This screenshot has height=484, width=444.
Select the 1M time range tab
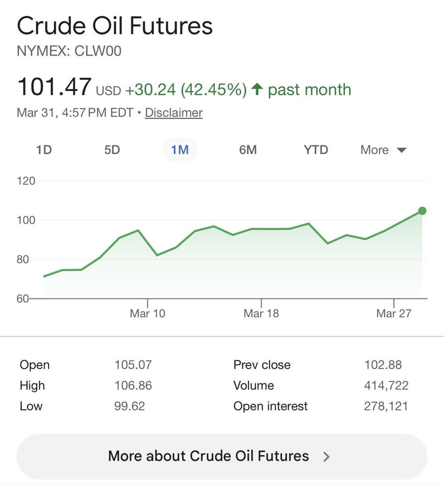point(180,150)
